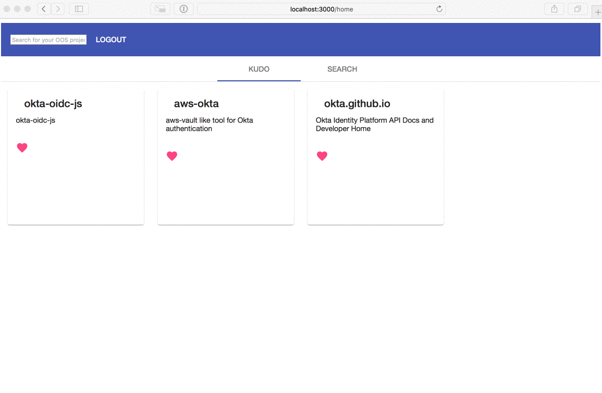The width and height of the screenshot is (602, 393).
Task: Show the tab overview
Action: pyautogui.click(x=578, y=9)
